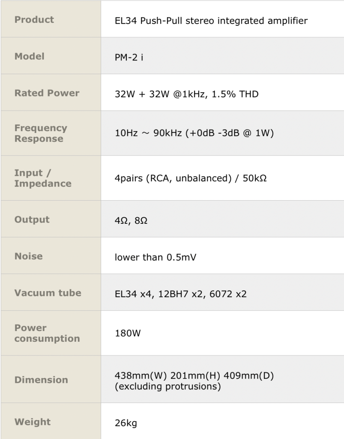Click the 4pairs (RCA, unbalanced) value
This screenshot has height=439, width=344.
(191, 178)
